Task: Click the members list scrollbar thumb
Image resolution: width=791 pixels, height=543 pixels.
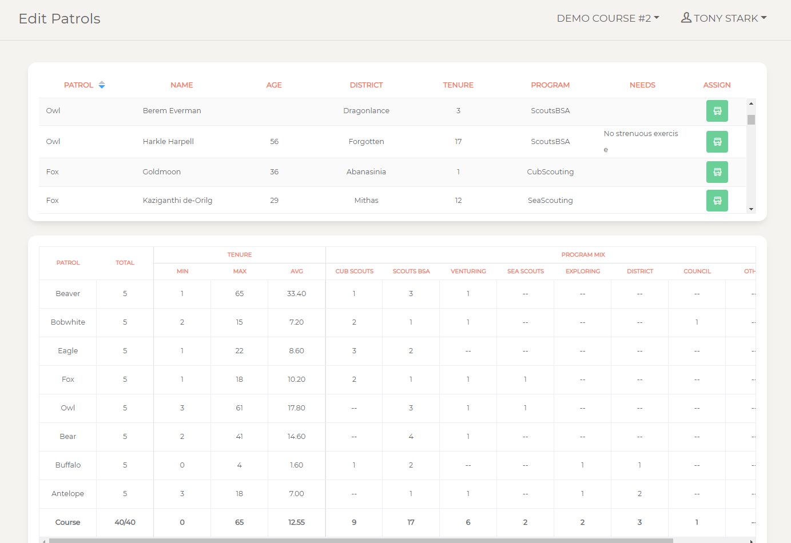Action: [751, 119]
